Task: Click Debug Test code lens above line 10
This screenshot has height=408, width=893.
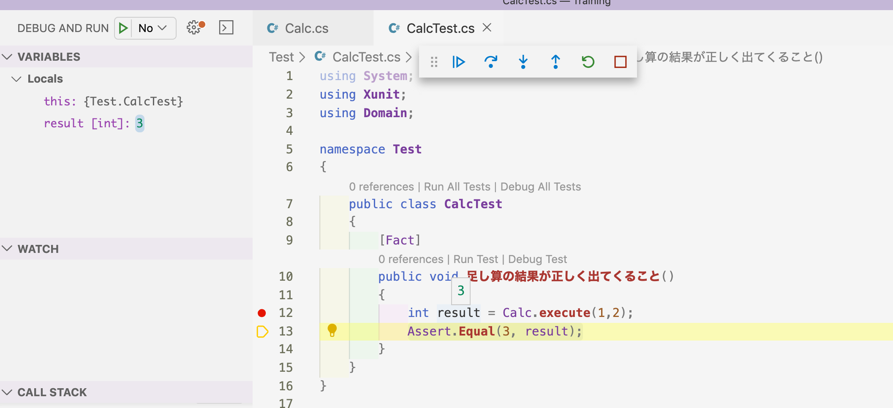Action: pos(537,259)
